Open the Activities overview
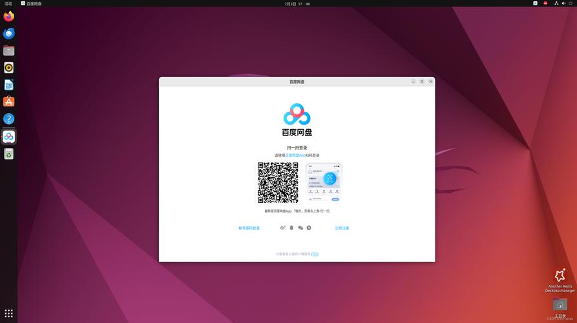Viewport: 577px width, 323px height. pos(8,3)
